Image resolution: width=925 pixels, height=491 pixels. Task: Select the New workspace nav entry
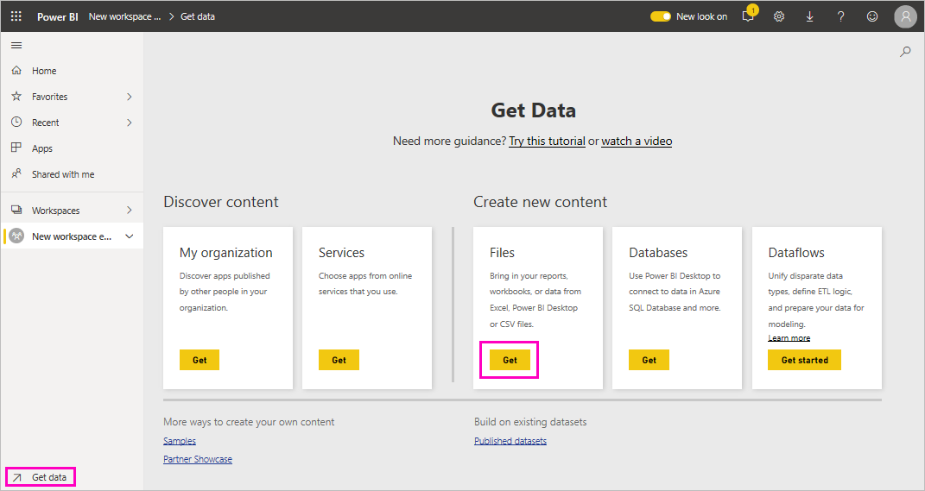click(72, 236)
